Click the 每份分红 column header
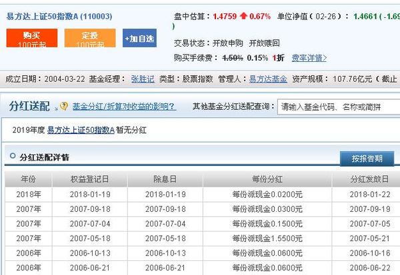The image size is (400, 275). pos(267,179)
